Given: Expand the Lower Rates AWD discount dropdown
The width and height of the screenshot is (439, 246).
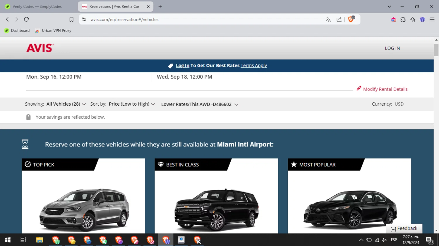Looking at the screenshot, I should click(x=200, y=104).
